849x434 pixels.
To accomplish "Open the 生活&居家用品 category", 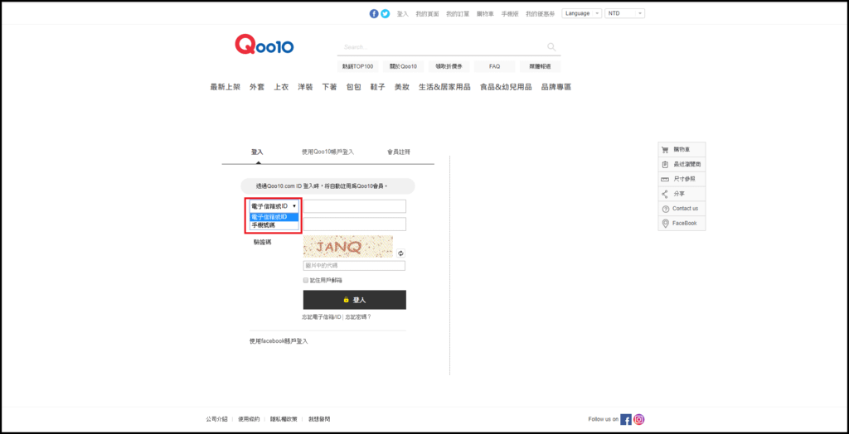I will 444,87.
